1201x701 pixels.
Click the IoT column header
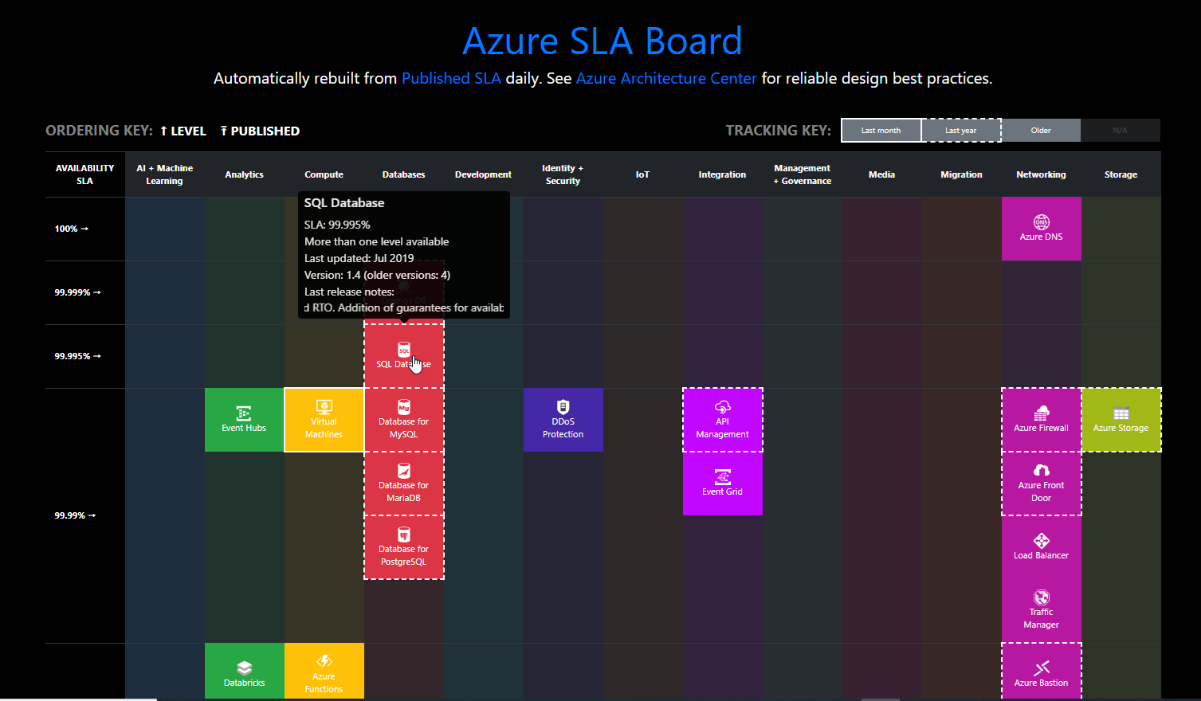[x=642, y=174]
